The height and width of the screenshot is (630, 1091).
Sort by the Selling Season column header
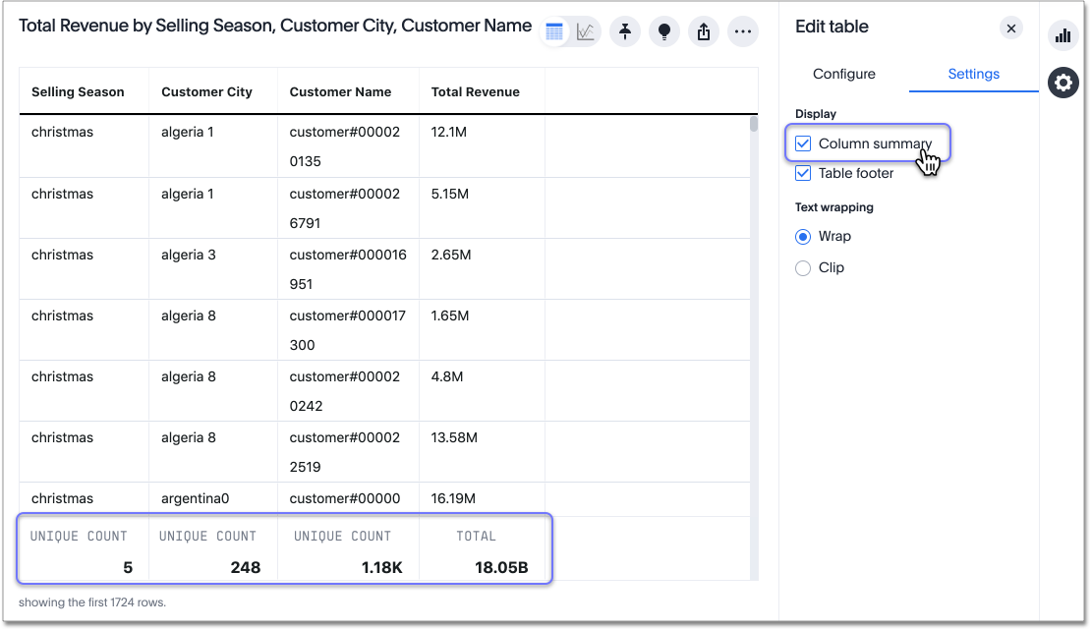click(79, 91)
